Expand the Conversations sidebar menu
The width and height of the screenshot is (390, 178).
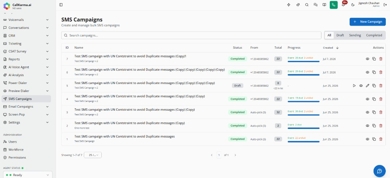[26, 28]
